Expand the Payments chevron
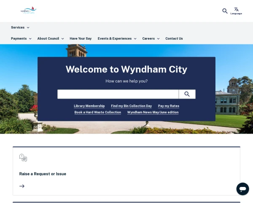 coord(30,38)
